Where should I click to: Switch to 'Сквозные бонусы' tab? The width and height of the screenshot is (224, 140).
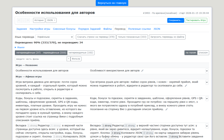(64, 29)
